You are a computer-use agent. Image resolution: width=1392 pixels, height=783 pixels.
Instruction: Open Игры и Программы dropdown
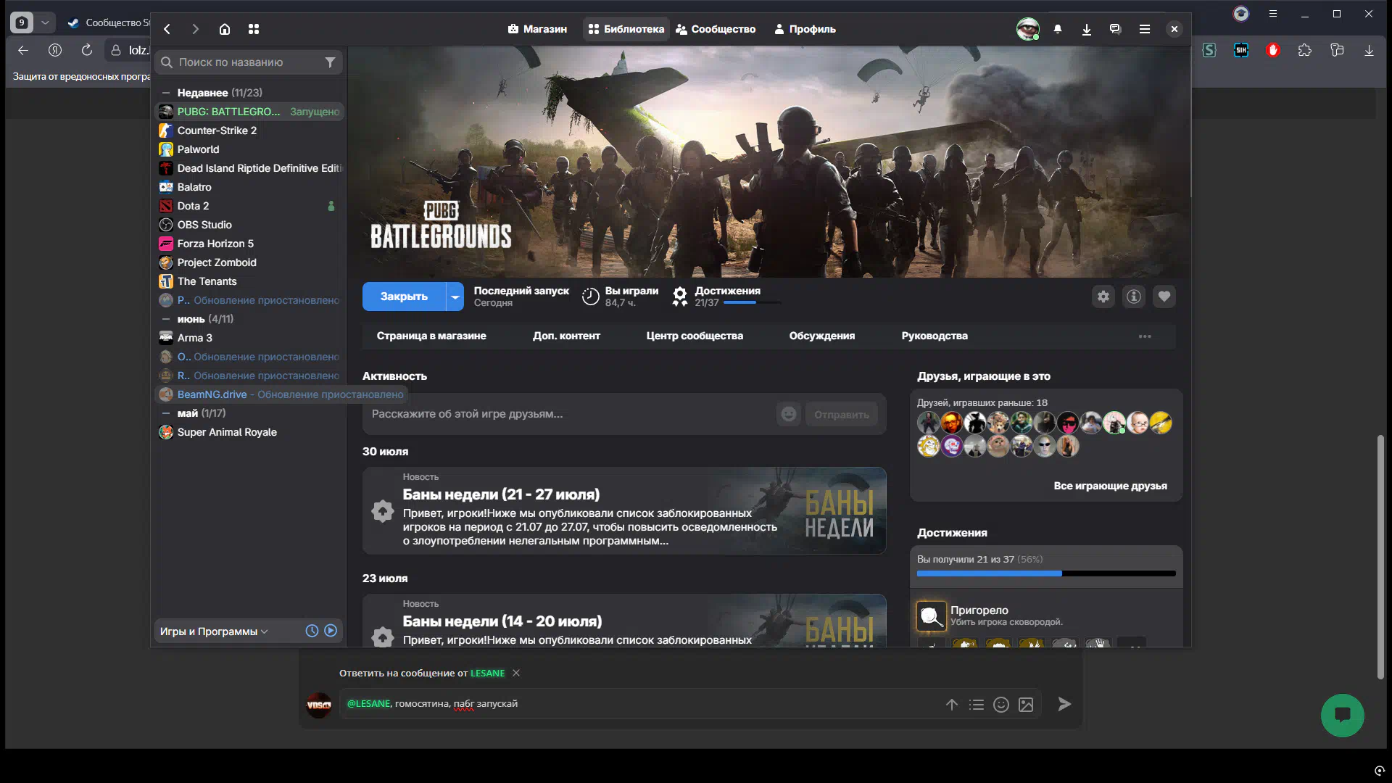214,631
